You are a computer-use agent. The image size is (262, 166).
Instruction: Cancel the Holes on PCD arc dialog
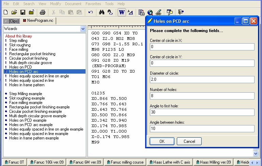point(189,141)
